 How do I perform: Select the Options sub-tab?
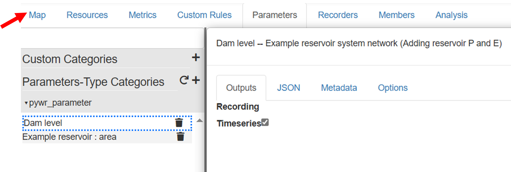tap(393, 88)
